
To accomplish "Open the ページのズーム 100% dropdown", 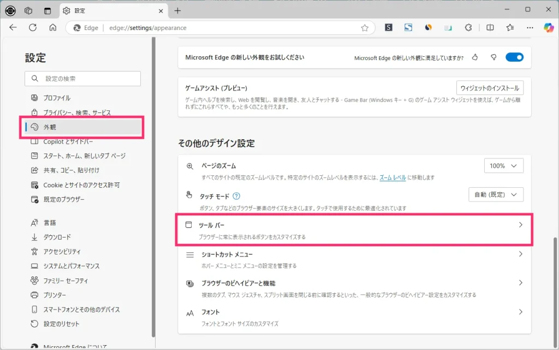I will pos(504,166).
